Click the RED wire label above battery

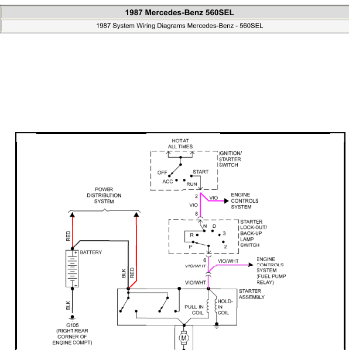click(x=69, y=236)
